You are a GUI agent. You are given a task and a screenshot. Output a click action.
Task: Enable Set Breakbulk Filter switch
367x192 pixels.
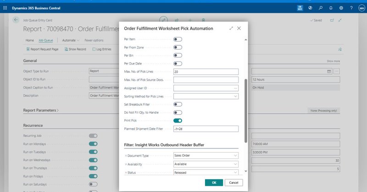(x=178, y=104)
